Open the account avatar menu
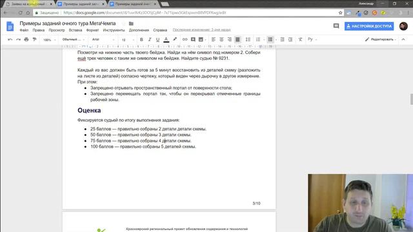Image resolution: width=413 pixels, height=232 pixels. coord(403,26)
